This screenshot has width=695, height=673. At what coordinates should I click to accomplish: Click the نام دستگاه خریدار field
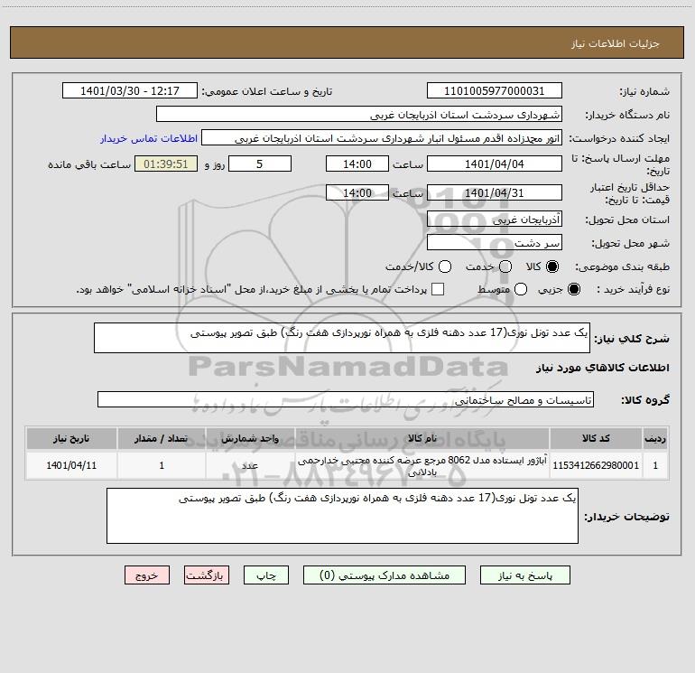pyautogui.click(x=359, y=115)
